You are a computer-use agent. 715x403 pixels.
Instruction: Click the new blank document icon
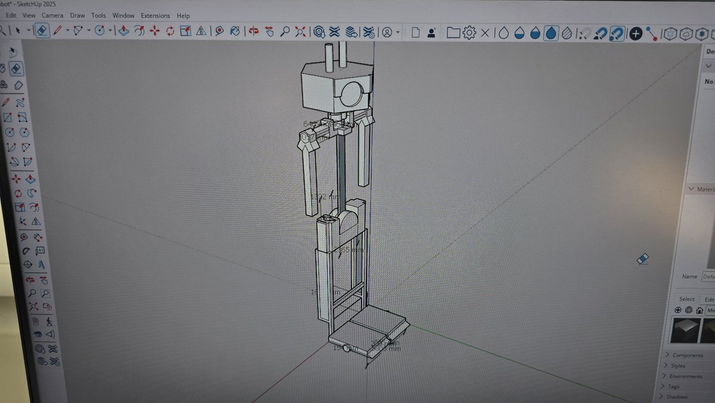[x=415, y=32]
